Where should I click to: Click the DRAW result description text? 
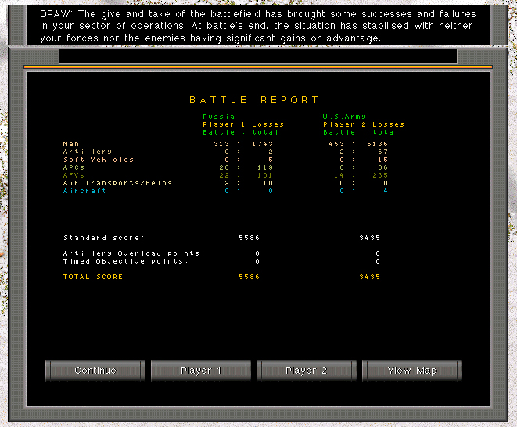tap(258, 26)
